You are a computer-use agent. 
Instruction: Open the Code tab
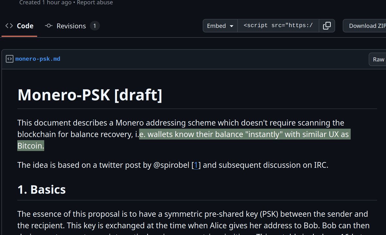point(19,26)
